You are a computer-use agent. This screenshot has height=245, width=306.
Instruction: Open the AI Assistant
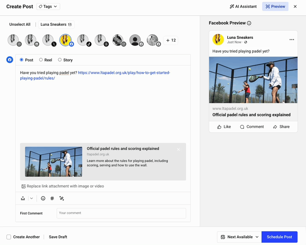point(243,6)
